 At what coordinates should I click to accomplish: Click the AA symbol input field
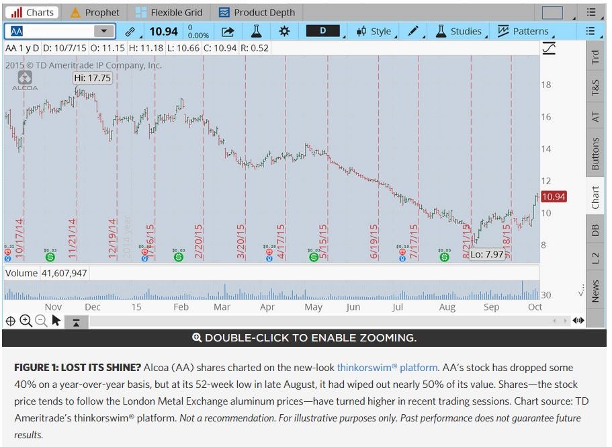(x=49, y=31)
